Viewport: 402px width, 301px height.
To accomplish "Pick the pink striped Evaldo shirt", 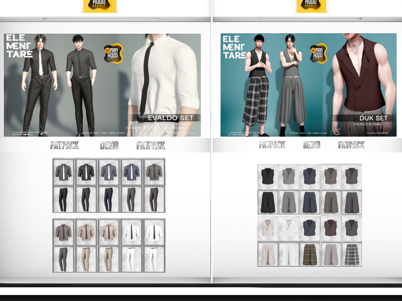I will [86, 232].
